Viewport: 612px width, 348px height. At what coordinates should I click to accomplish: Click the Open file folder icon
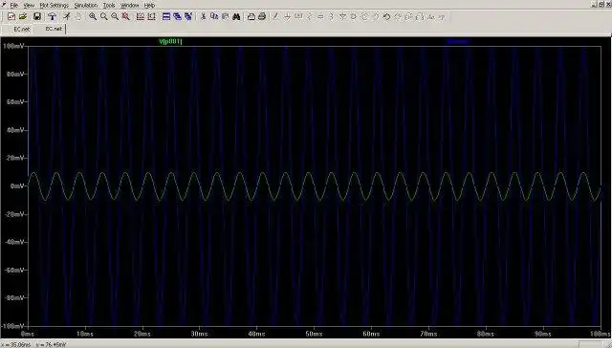[x=23, y=17]
